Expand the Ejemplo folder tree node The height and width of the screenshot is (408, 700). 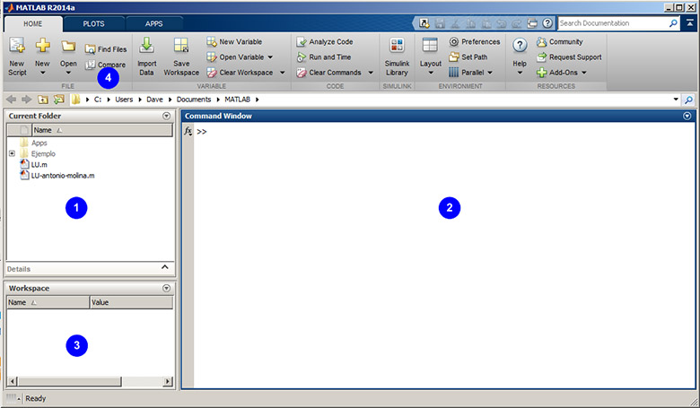coord(12,153)
